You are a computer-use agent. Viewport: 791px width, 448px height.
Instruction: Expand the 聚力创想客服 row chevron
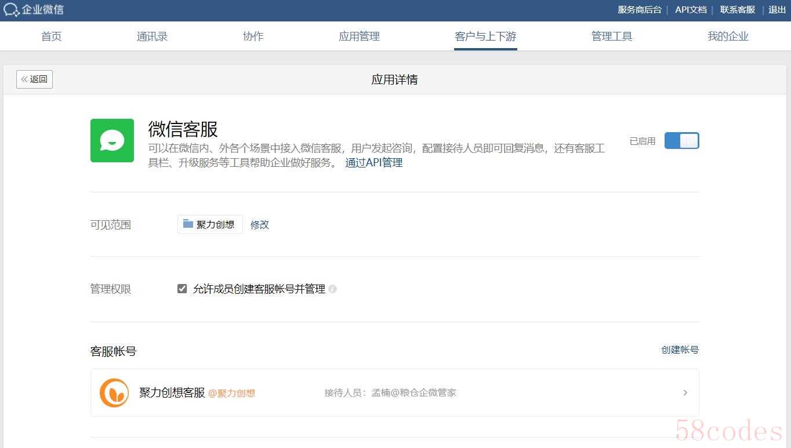click(685, 392)
